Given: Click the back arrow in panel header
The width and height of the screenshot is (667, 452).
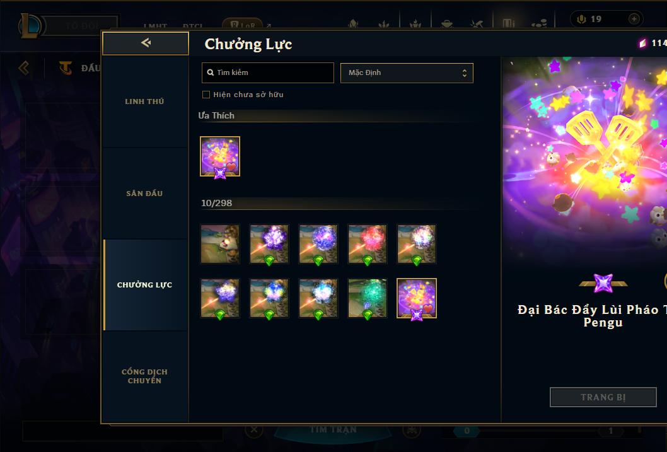Looking at the screenshot, I should coord(146,42).
